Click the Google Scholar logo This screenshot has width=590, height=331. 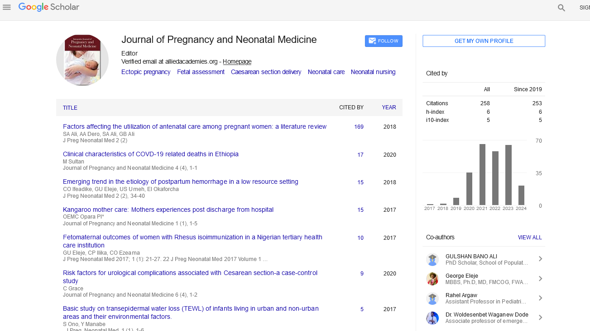tap(49, 7)
